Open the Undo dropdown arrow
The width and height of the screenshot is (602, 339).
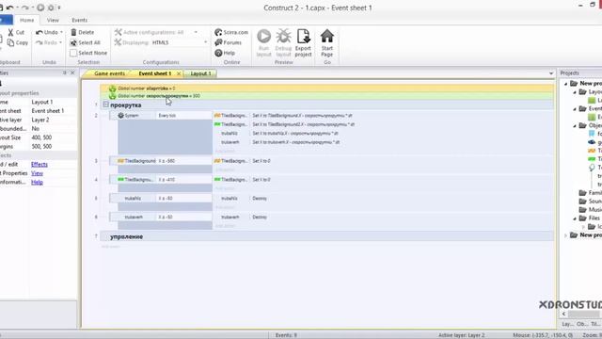pos(61,32)
